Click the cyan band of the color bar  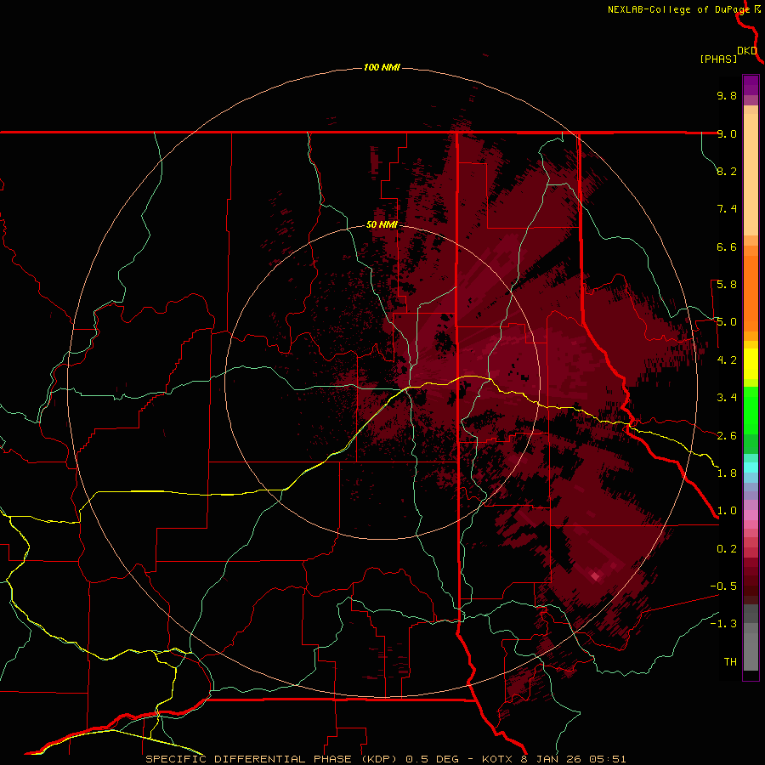[751, 467]
